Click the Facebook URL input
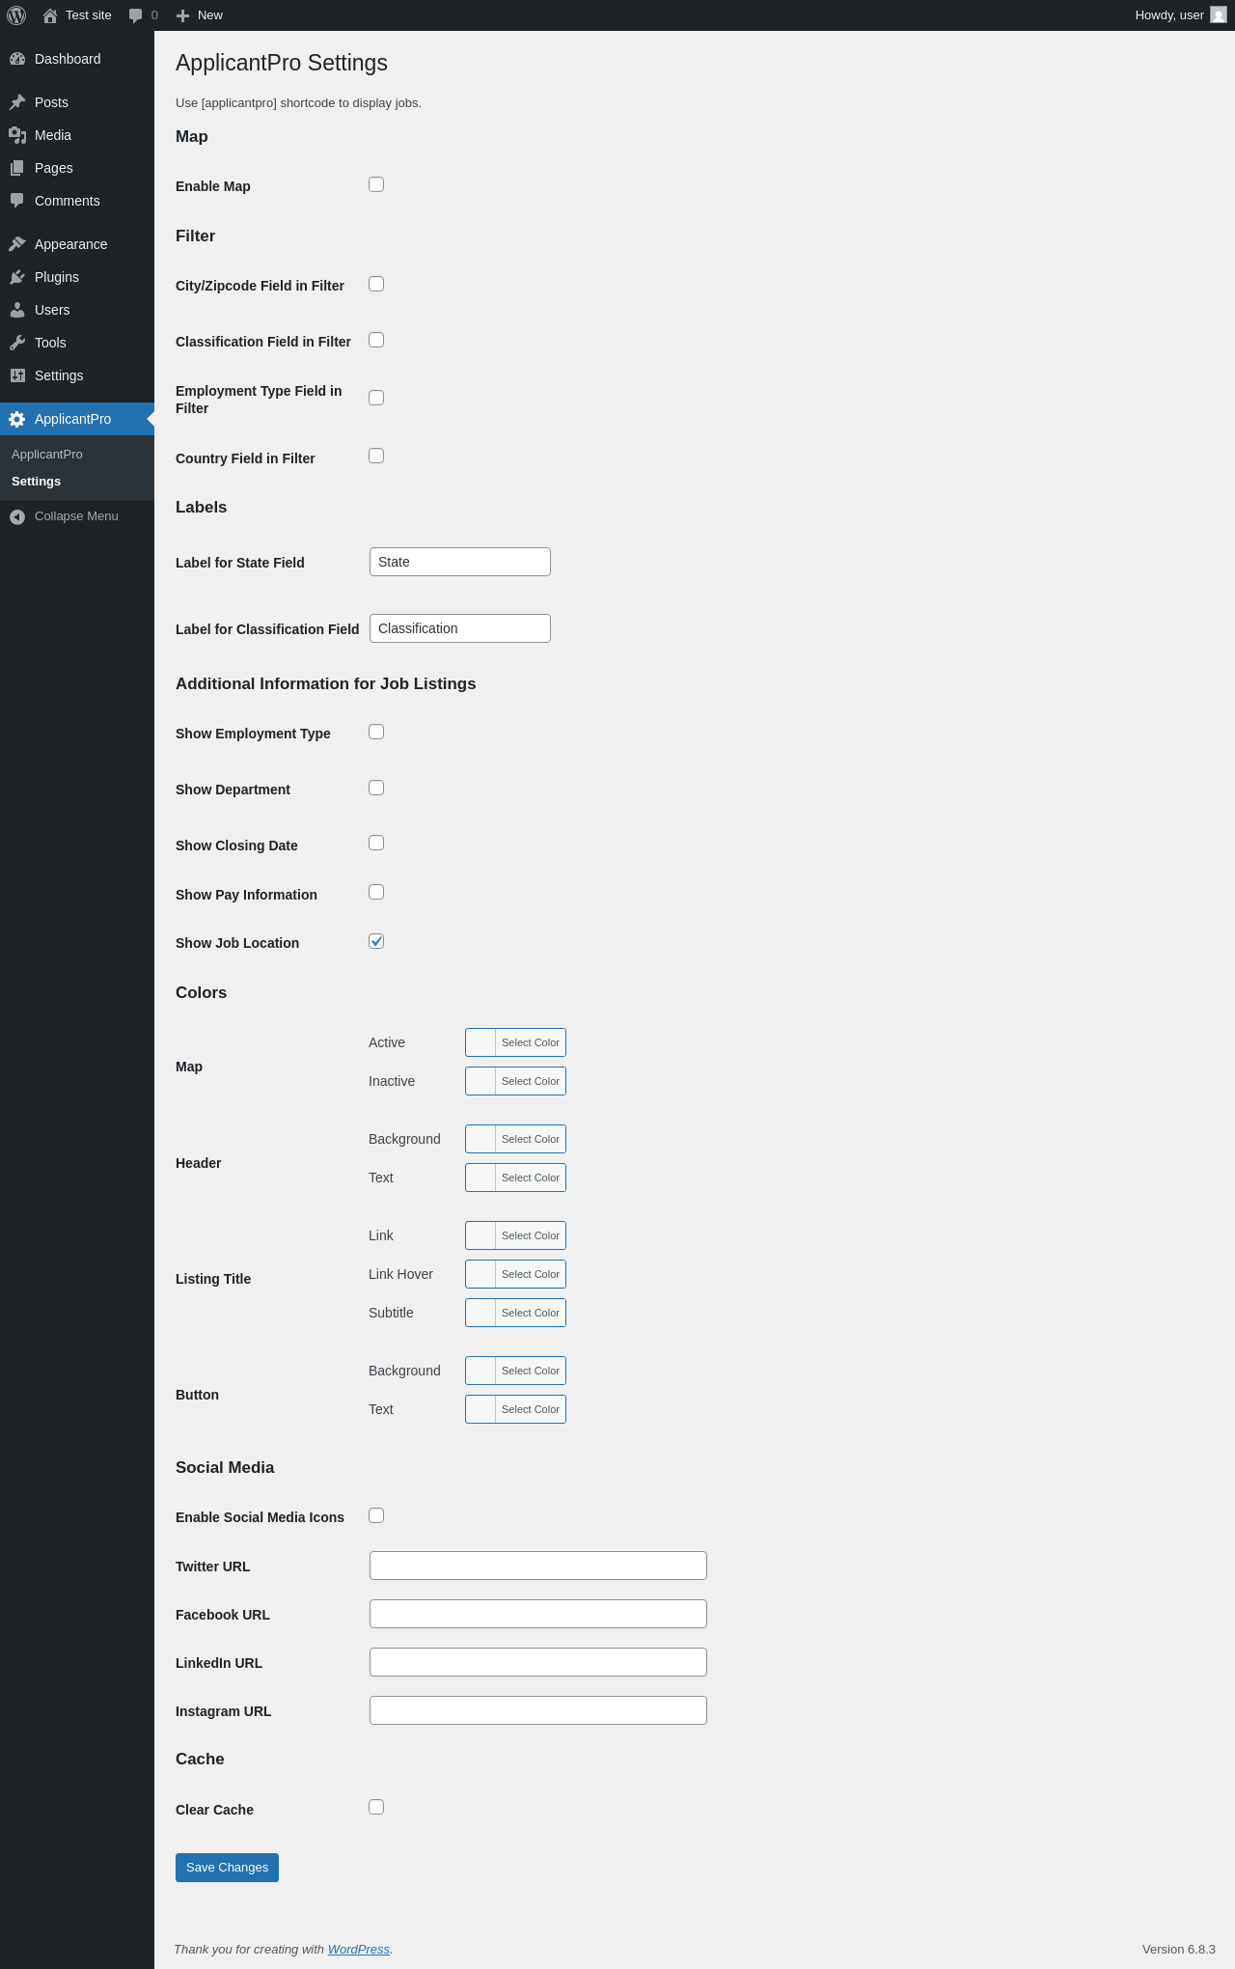 point(538,1614)
